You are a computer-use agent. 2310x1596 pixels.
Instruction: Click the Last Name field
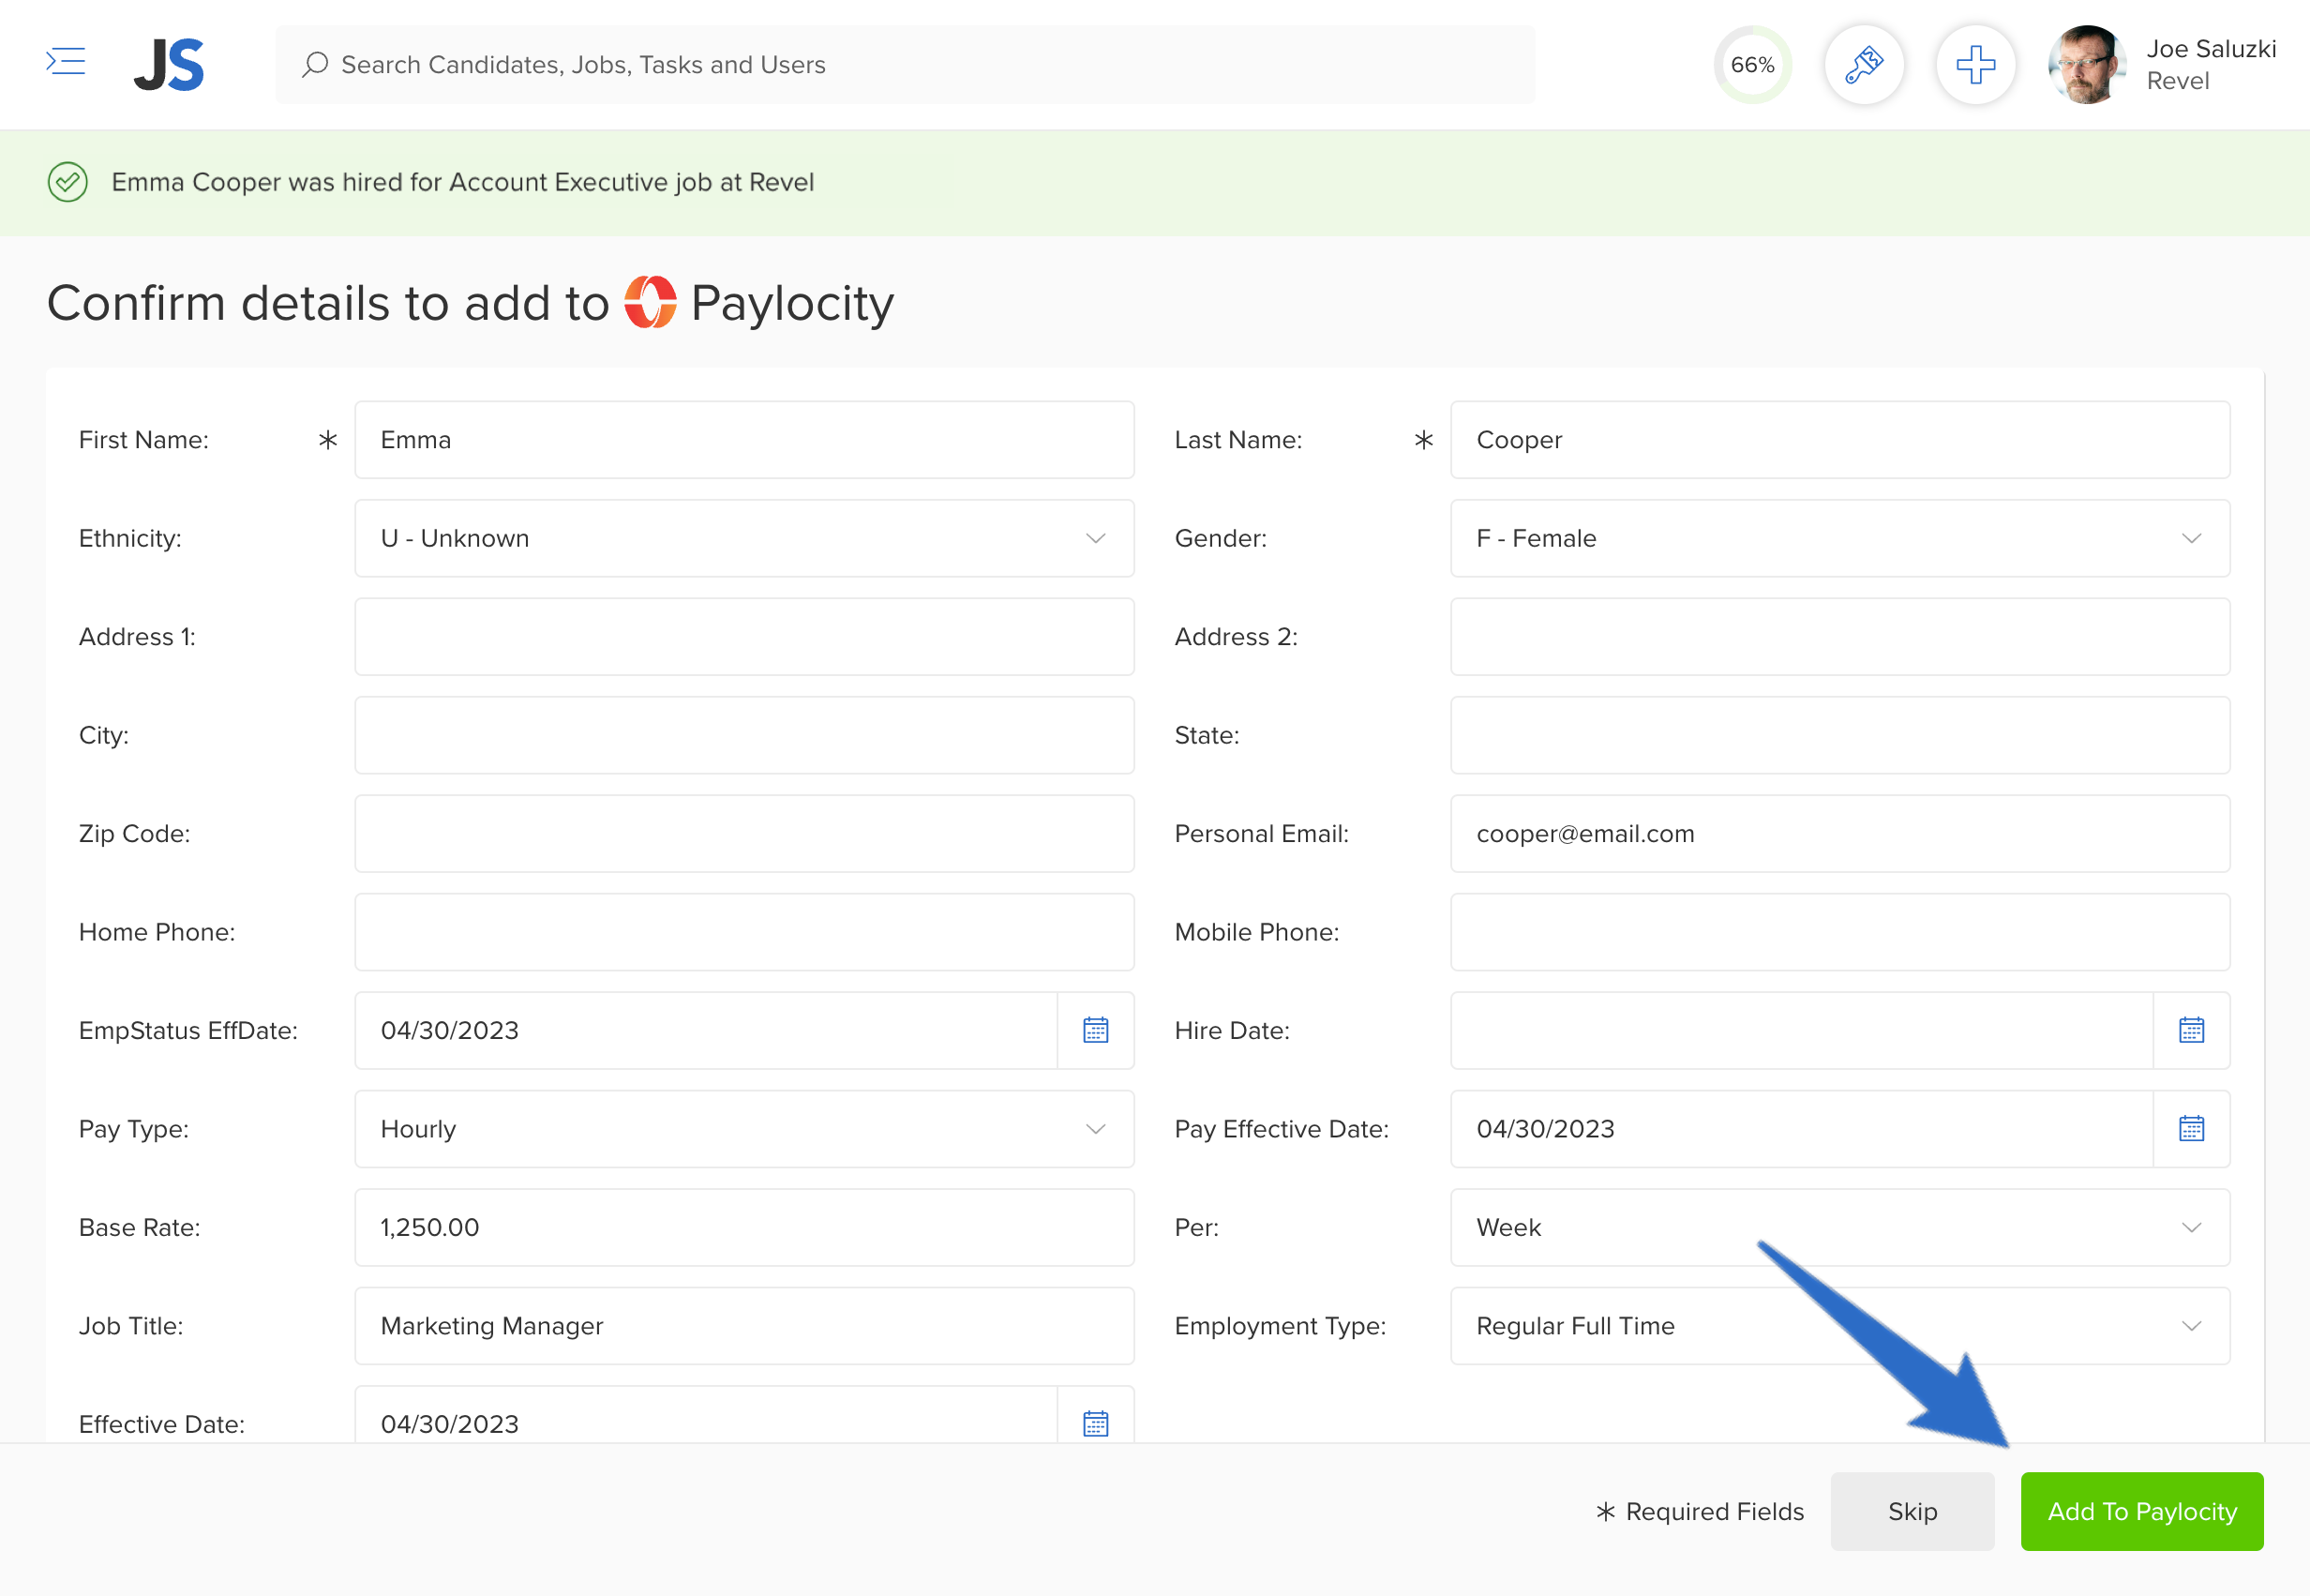(1840, 440)
